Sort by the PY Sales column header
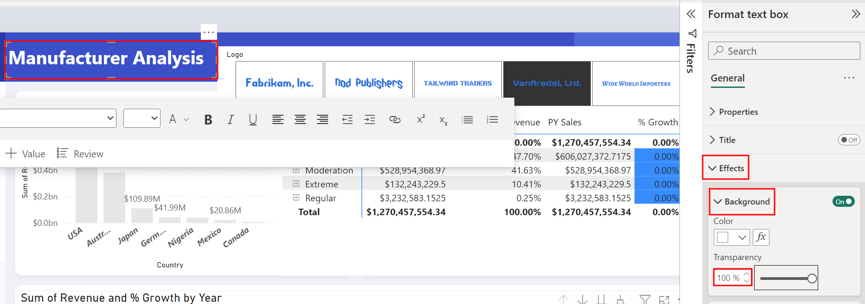This screenshot has height=304, width=865. pyautogui.click(x=564, y=122)
